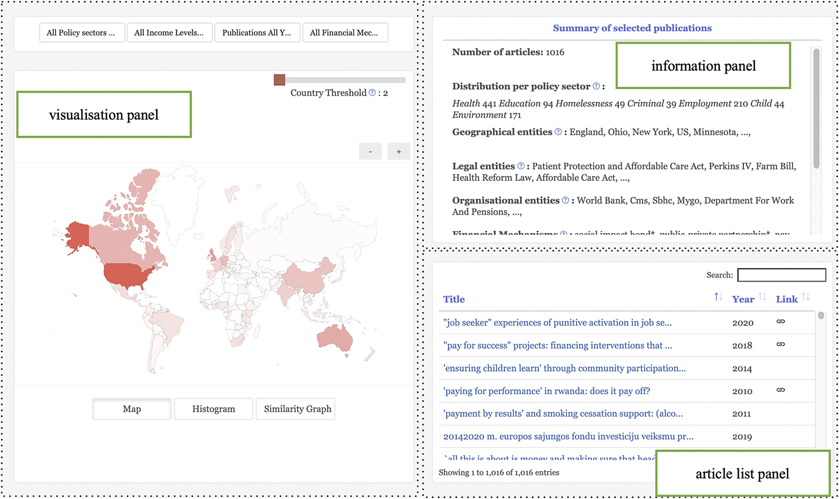Open the Publications All Years dropdown
The width and height of the screenshot is (839, 499).
pyautogui.click(x=257, y=33)
